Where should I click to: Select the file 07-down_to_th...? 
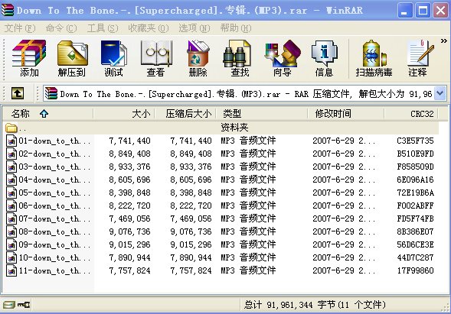coord(221,219)
